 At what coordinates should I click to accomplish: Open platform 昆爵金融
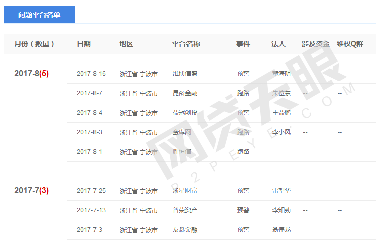[x=185, y=93]
